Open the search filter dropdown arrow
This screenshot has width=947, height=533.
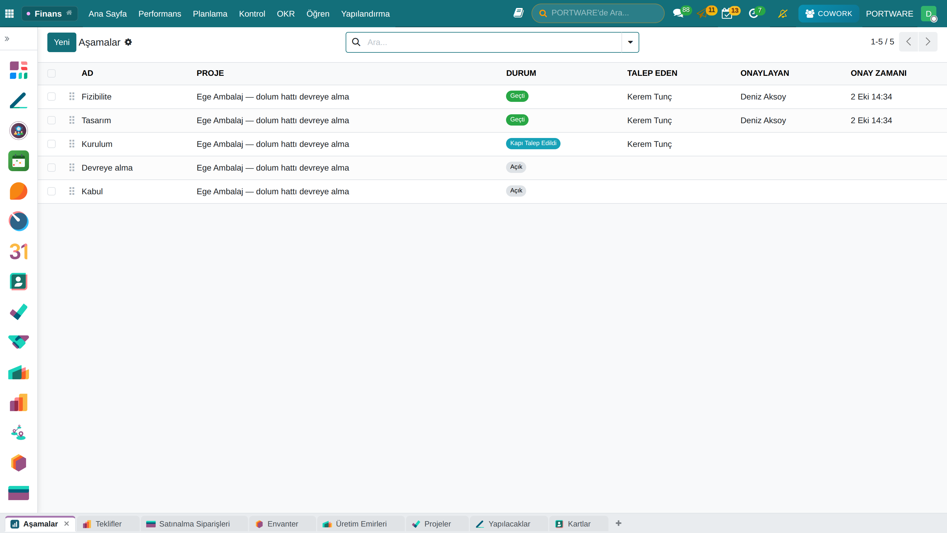point(630,42)
